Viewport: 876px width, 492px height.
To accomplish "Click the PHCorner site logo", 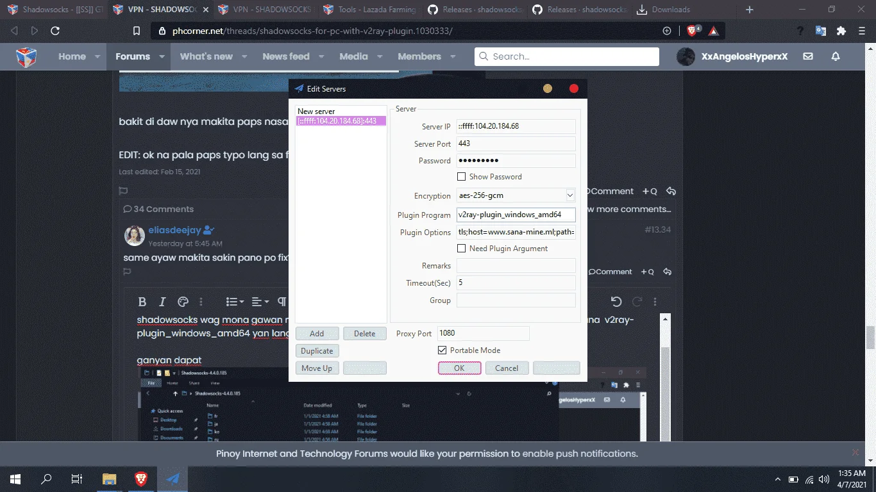I will pyautogui.click(x=26, y=57).
